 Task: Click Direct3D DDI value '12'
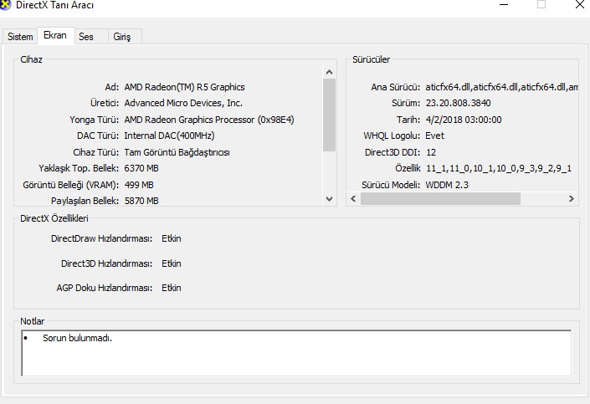(x=431, y=152)
